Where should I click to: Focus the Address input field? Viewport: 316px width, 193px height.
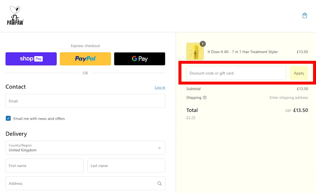pos(85,183)
